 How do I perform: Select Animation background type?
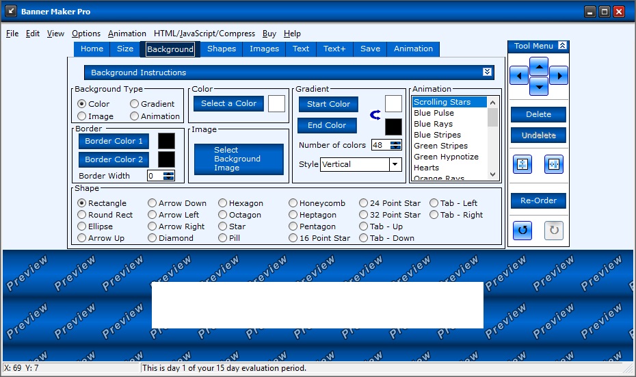point(155,116)
